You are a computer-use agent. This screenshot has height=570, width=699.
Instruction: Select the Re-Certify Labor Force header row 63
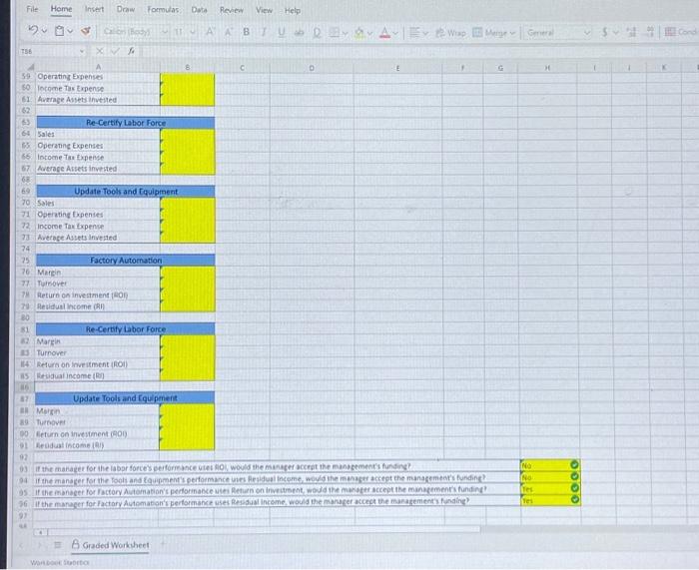(x=126, y=123)
